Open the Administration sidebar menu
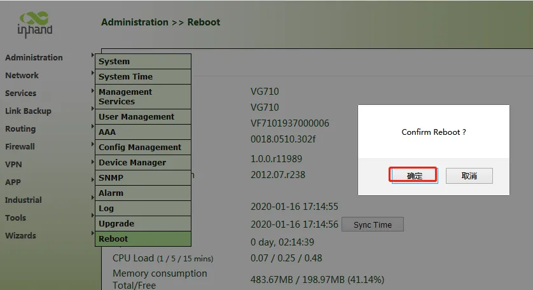 (34, 57)
